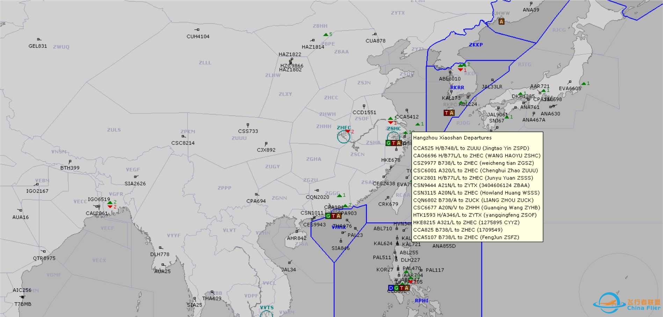Viewport: 663px width, 317px height.
Task: Click the green G badge near CSN1011
Action: (x=328, y=216)
